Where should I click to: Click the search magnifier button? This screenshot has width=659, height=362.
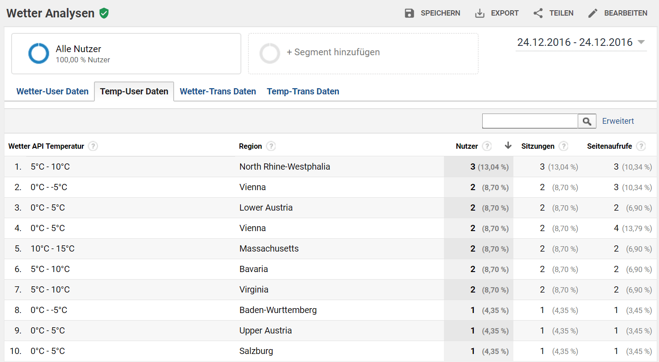(587, 121)
